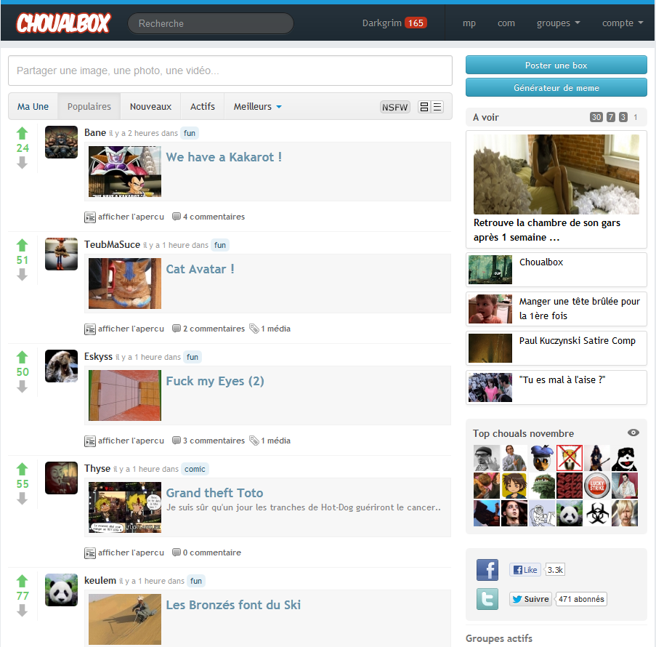Switch to the compact list view
The image size is (656, 647).
click(x=437, y=107)
